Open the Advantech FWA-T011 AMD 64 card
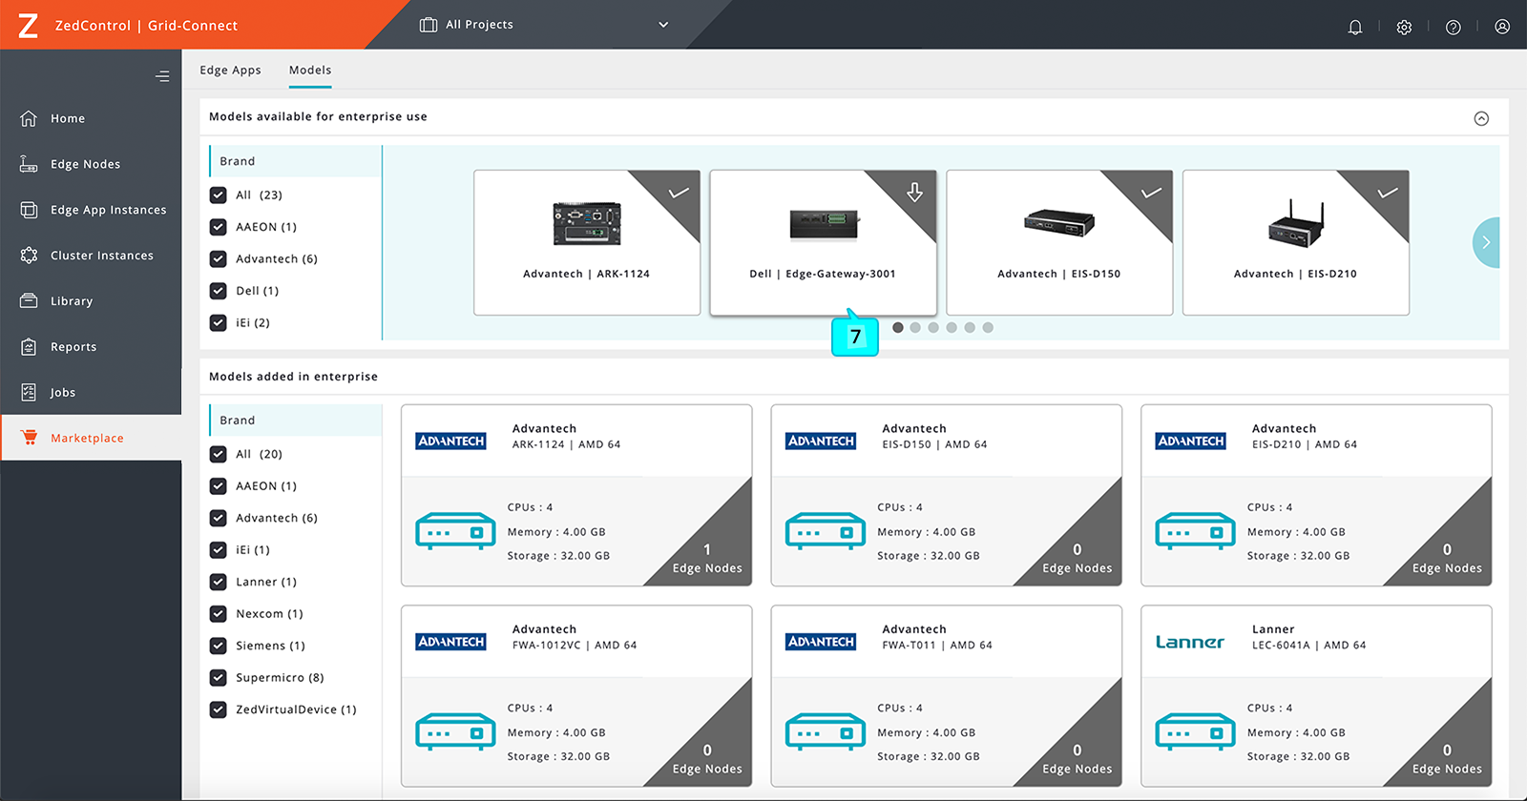Image resolution: width=1527 pixels, height=801 pixels. [x=946, y=696]
